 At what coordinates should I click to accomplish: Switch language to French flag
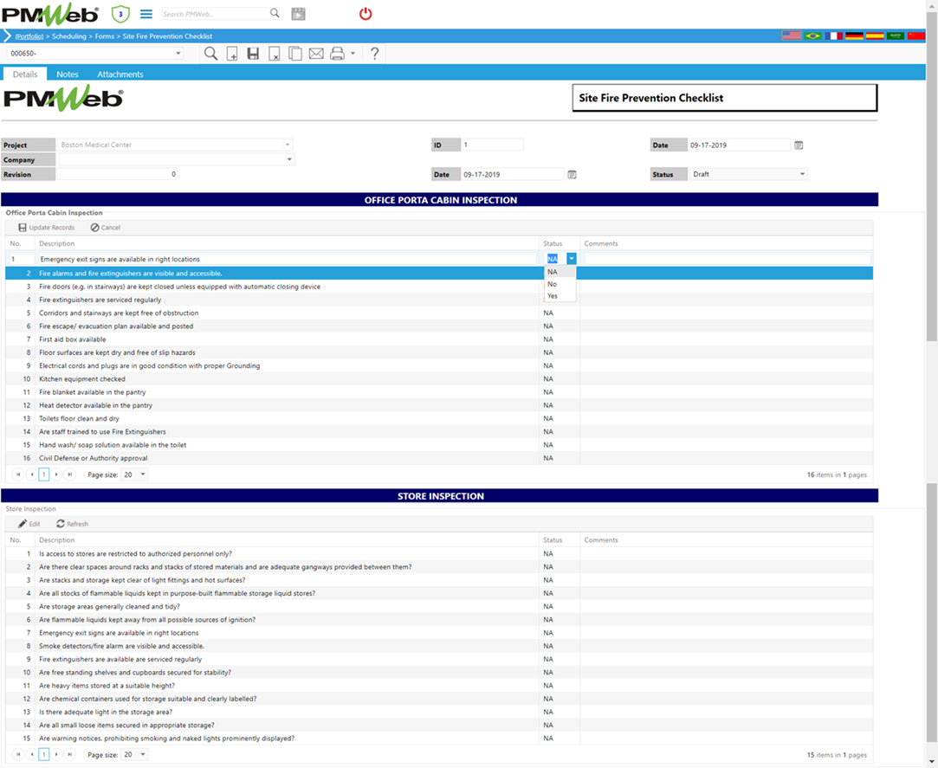[x=833, y=35]
